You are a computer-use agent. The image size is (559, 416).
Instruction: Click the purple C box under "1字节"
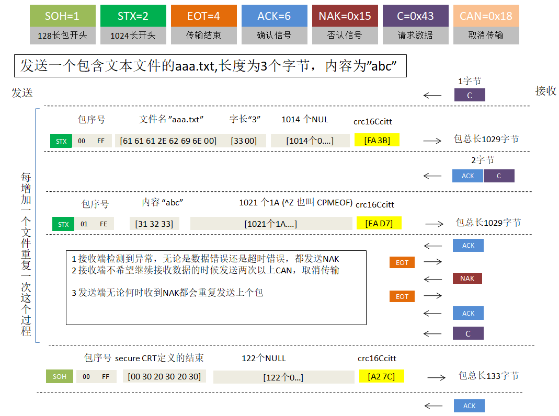pos(470,95)
